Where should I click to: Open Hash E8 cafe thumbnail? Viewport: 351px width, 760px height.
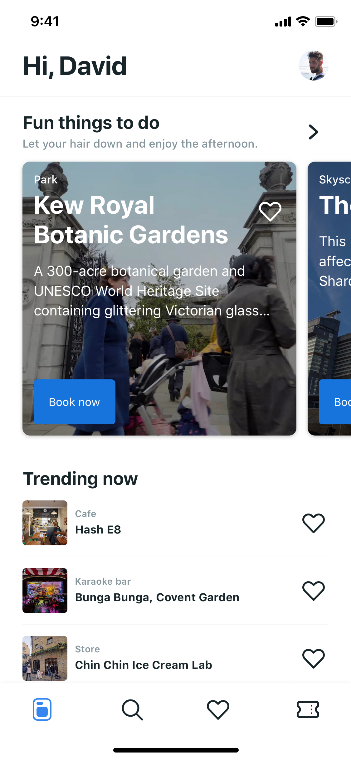point(45,523)
